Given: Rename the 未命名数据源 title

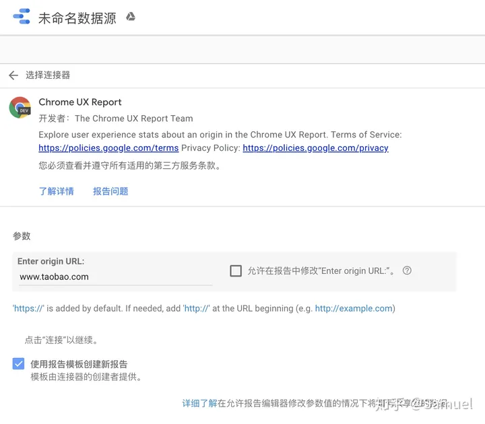Looking at the screenshot, I should [77, 18].
